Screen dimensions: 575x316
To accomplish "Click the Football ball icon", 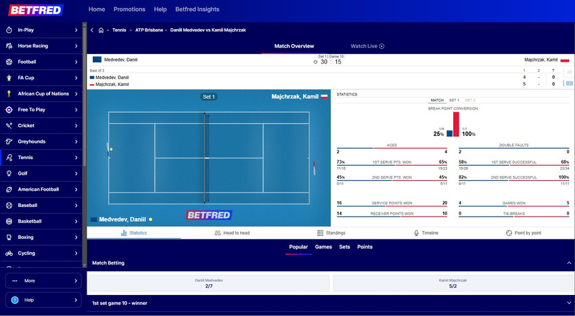I will (9, 62).
